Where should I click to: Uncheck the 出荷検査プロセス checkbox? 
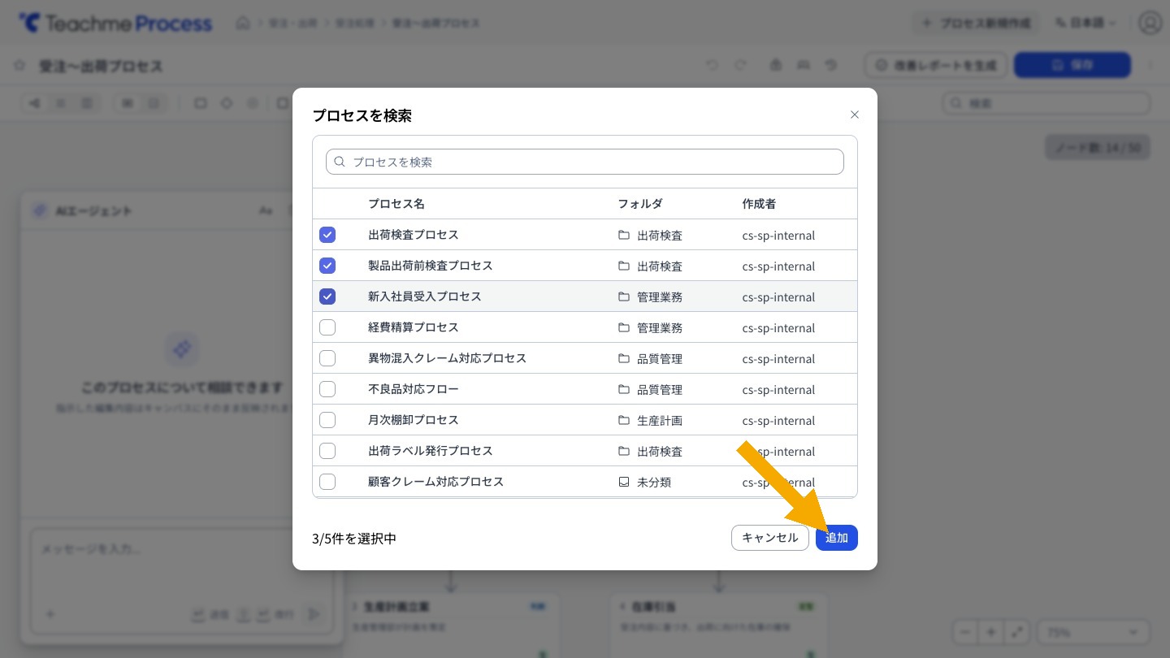coord(327,235)
